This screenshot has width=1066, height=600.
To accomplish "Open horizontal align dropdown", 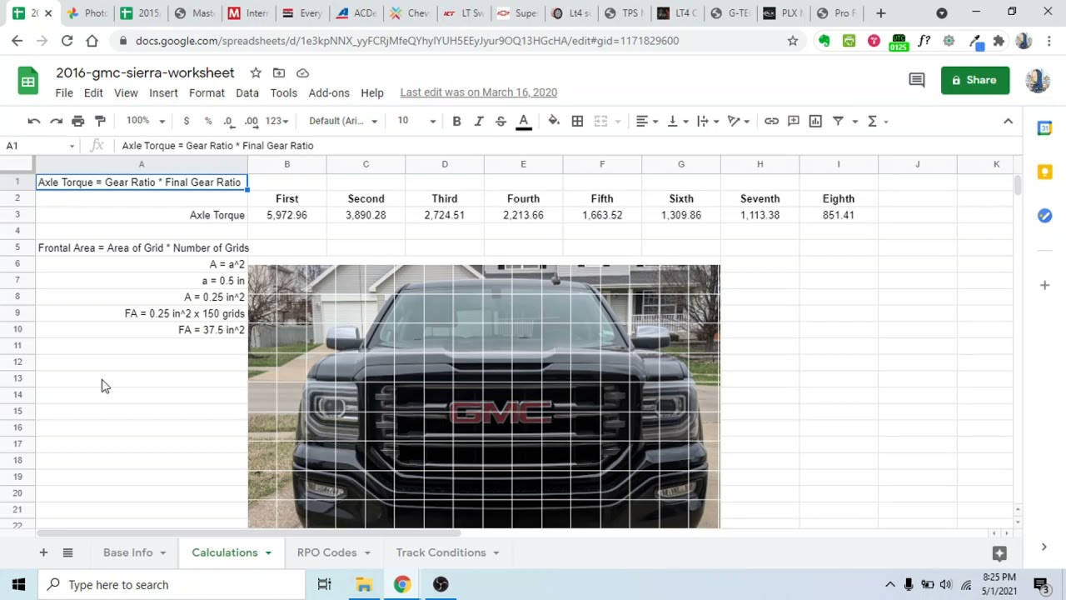I will pyautogui.click(x=646, y=121).
